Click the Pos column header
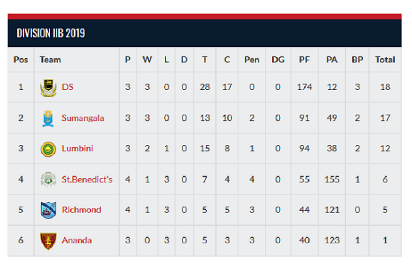Screen dimensions: 412x268 20,60
